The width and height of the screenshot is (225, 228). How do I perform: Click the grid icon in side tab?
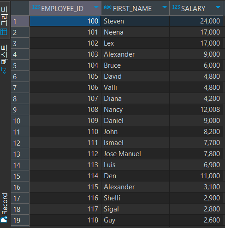click(4, 32)
